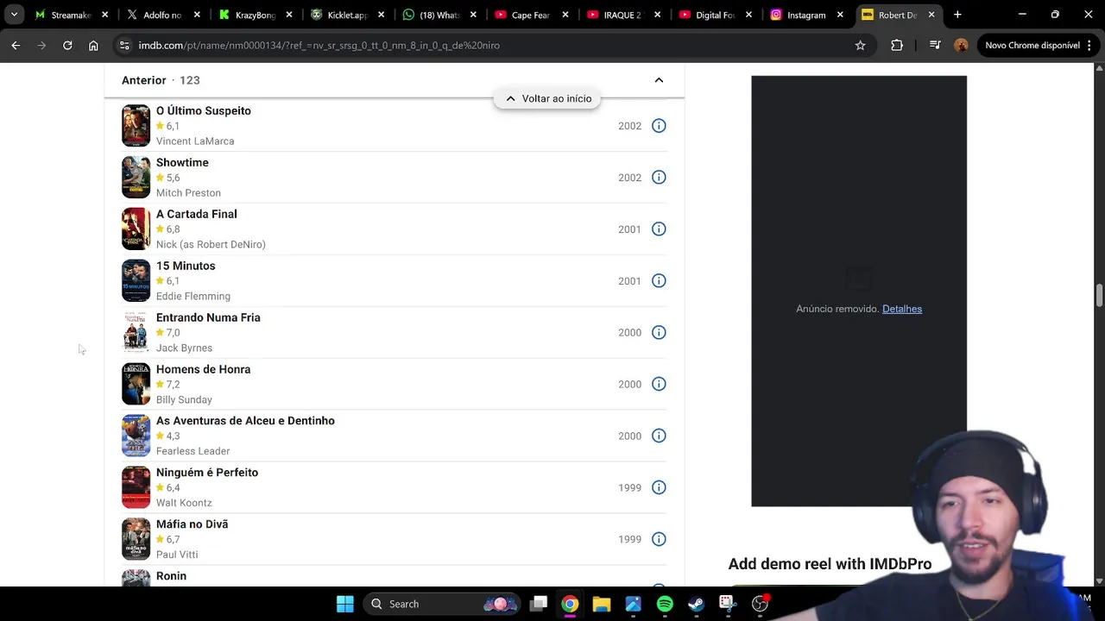Open info icon for Showtime

[x=659, y=178]
